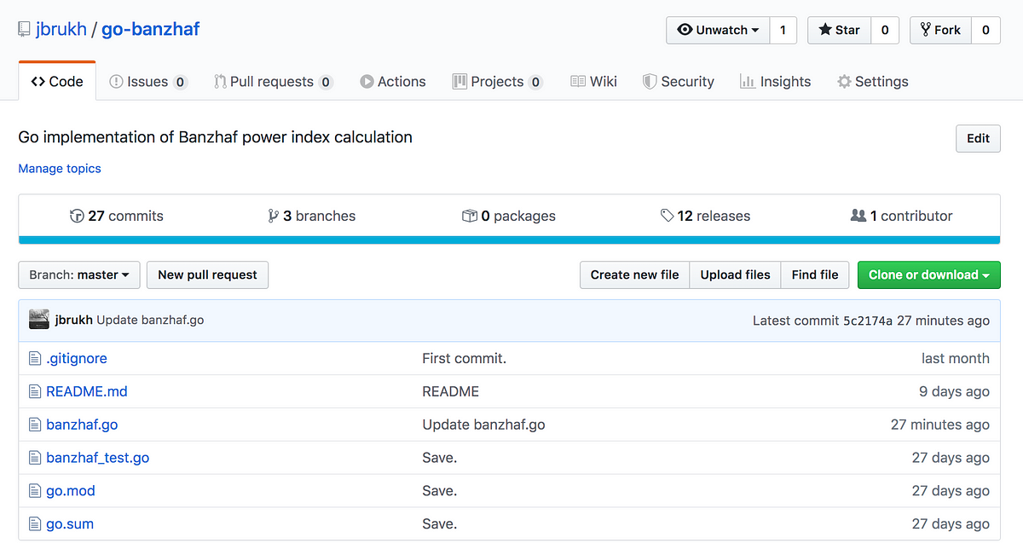
Task: Open jbrukh author link in commit bar
Action: pyautogui.click(x=74, y=321)
